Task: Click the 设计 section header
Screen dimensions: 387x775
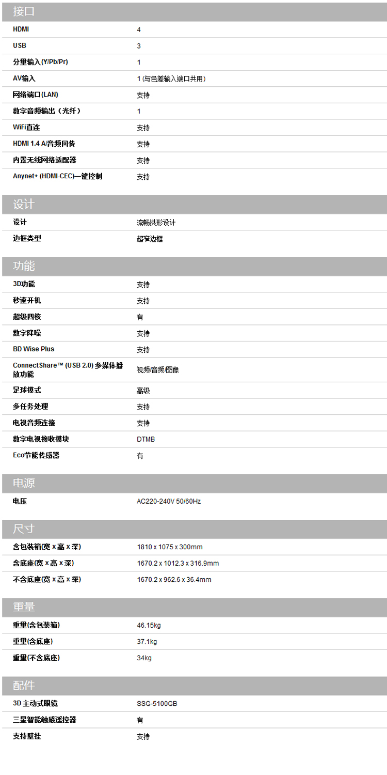Action: [x=24, y=205]
